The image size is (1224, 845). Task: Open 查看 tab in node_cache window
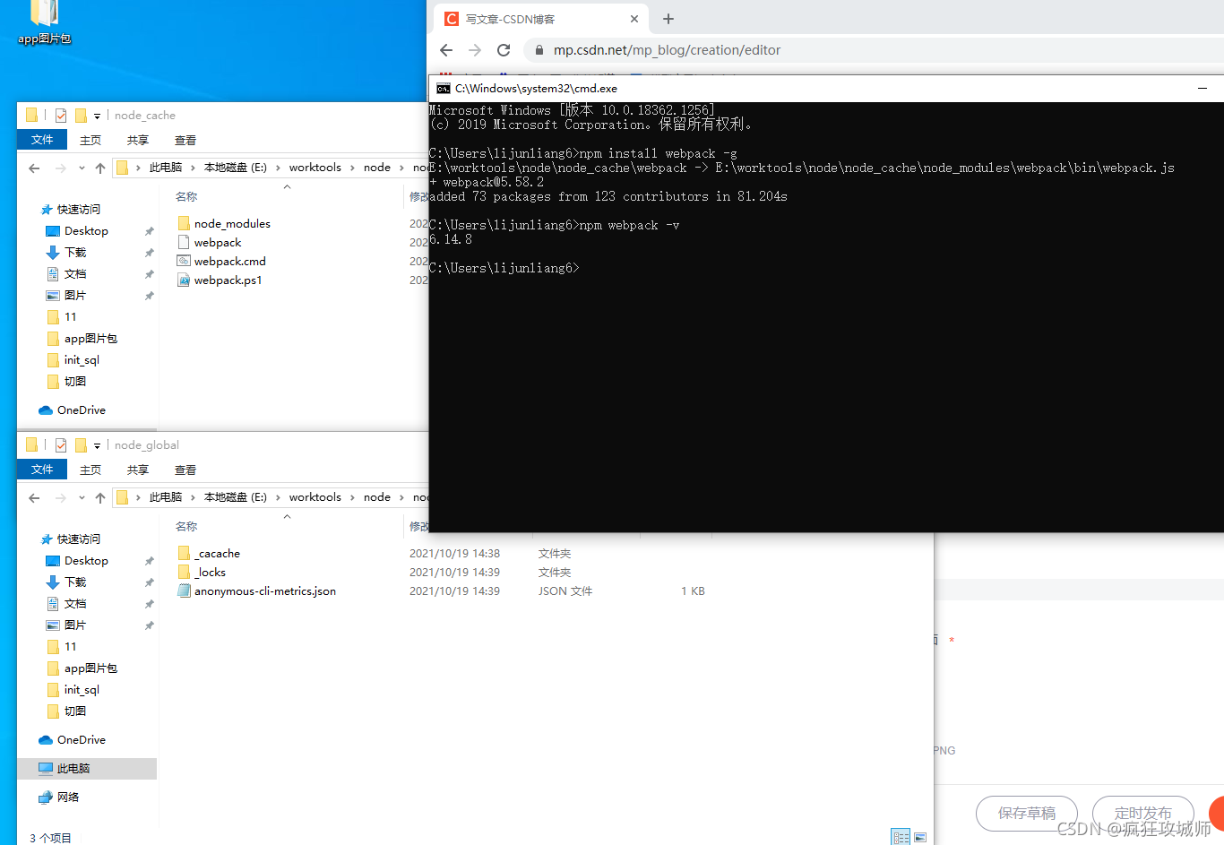[x=185, y=141]
